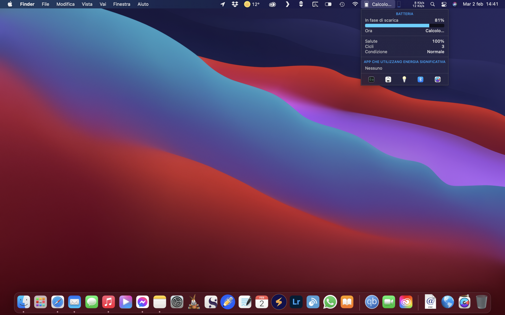Click the Cicli 3 row
505x315 pixels.
pos(405,46)
